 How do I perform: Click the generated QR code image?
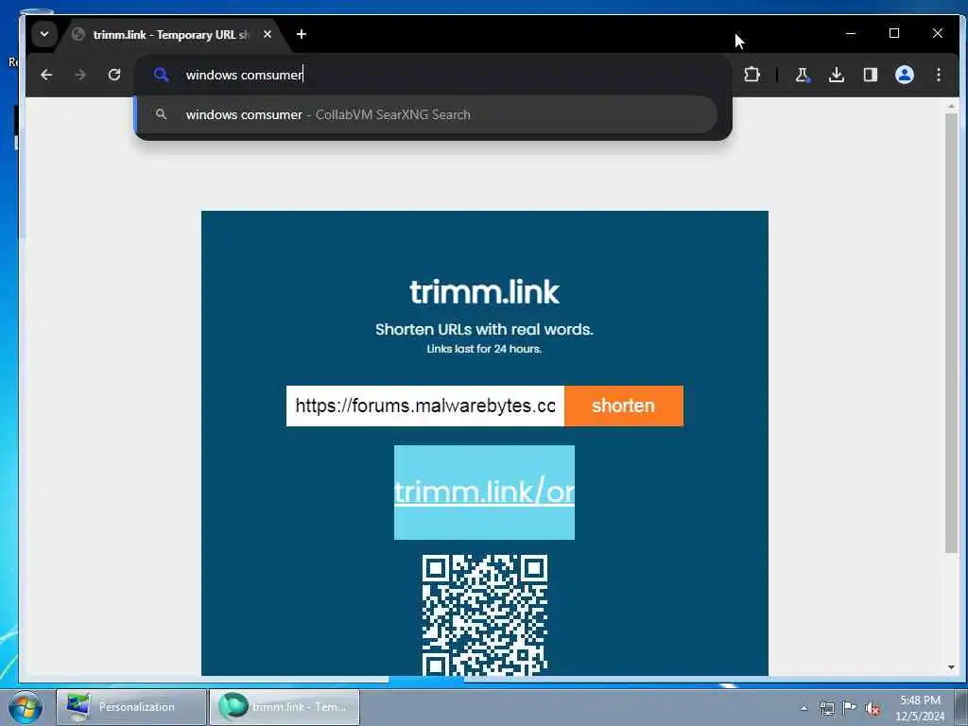(x=485, y=614)
